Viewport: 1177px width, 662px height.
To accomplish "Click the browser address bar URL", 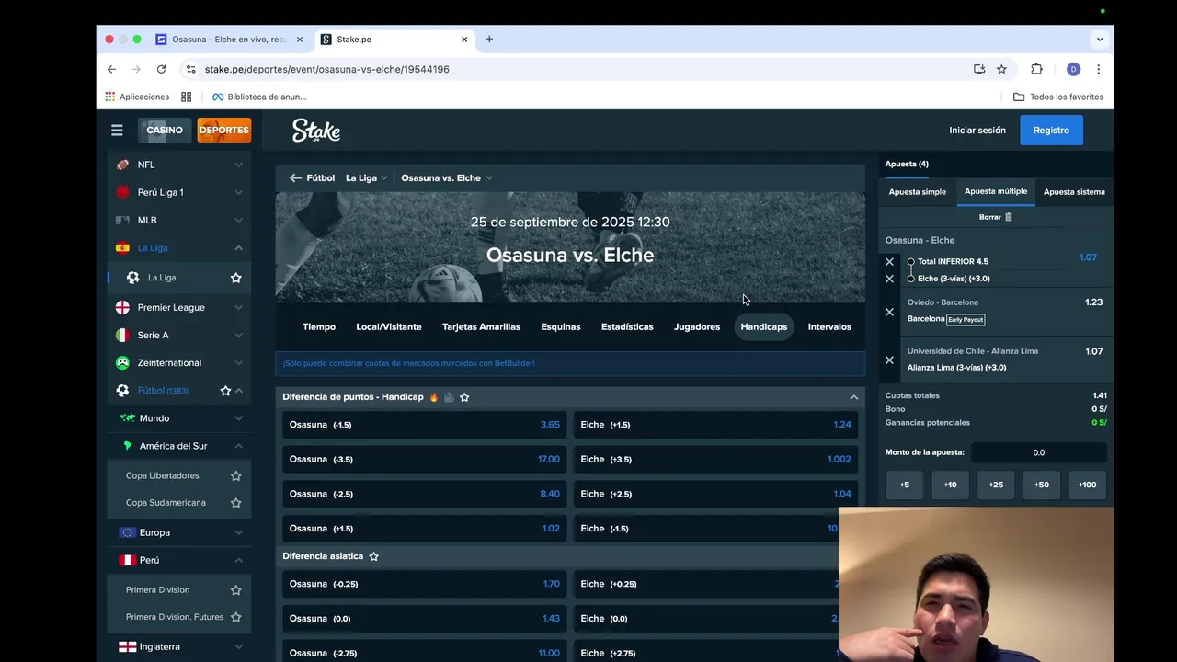I will (326, 69).
